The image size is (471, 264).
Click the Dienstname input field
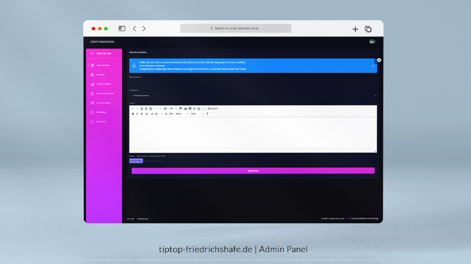[x=253, y=83]
